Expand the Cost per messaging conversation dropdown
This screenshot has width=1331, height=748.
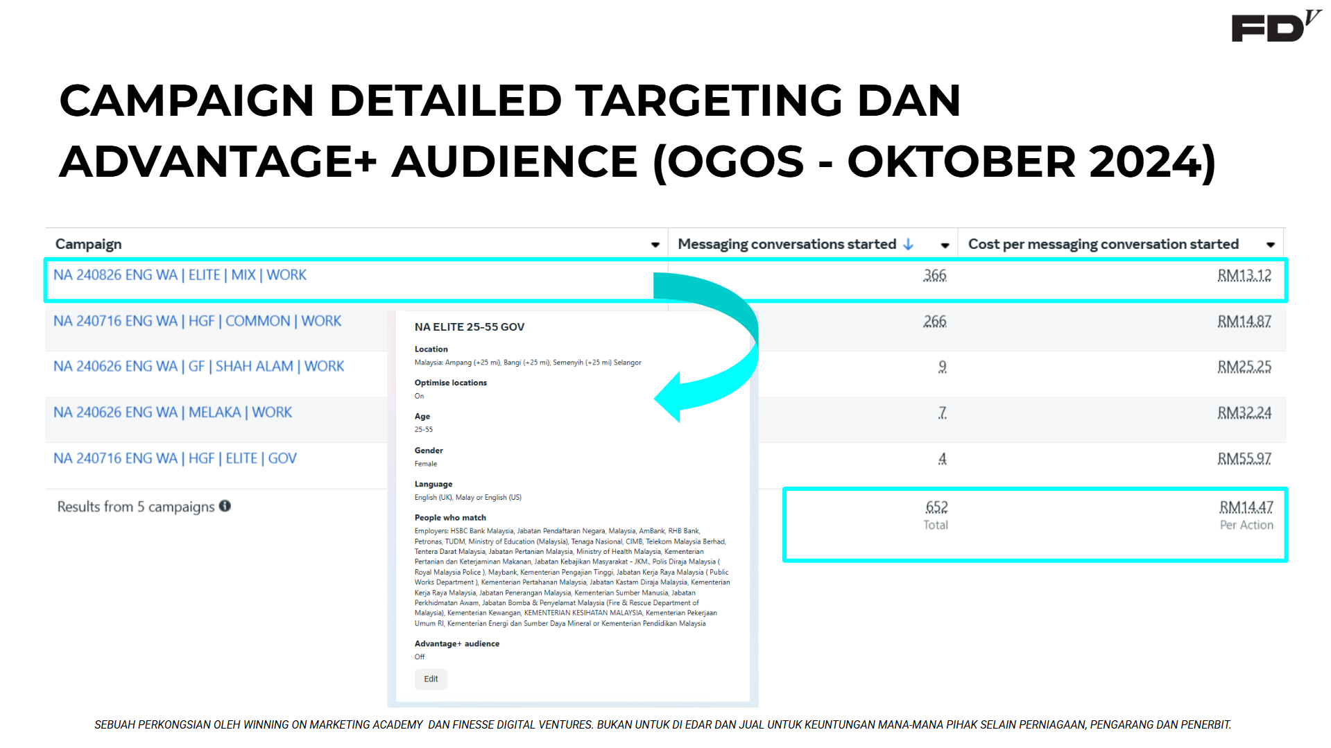[1270, 245]
